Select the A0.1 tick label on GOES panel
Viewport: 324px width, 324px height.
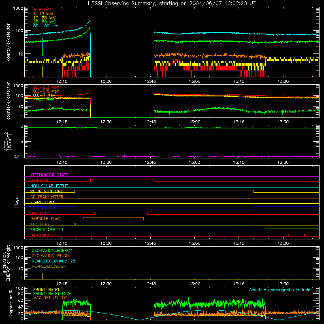pos(19,157)
